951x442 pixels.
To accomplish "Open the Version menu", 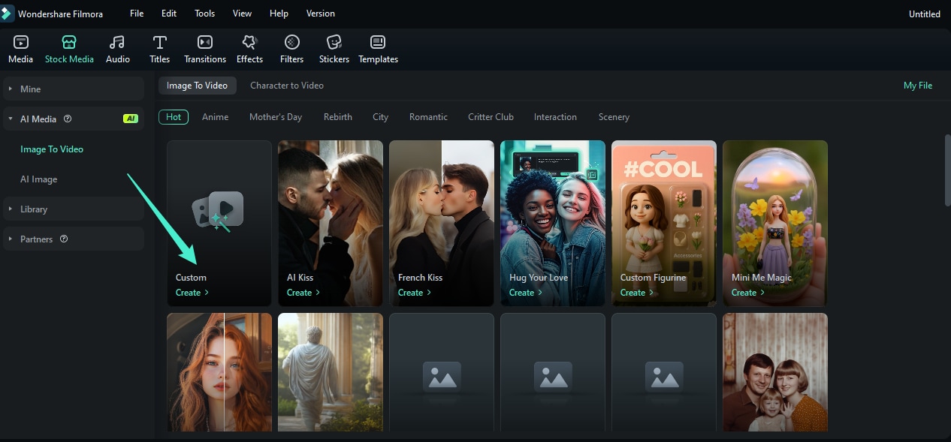I will [321, 14].
